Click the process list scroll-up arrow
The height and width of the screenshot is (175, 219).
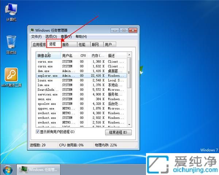(129, 55)
